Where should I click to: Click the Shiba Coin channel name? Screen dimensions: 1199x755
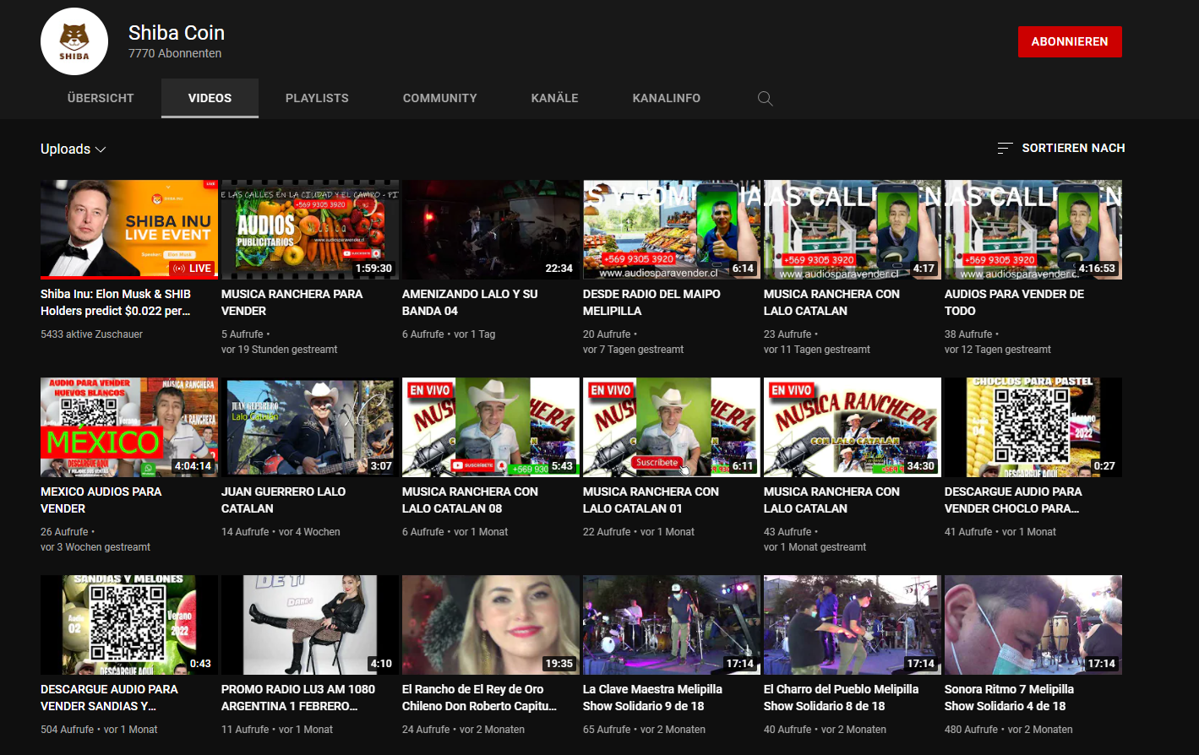pyautogui.click(x=177, y=33)
